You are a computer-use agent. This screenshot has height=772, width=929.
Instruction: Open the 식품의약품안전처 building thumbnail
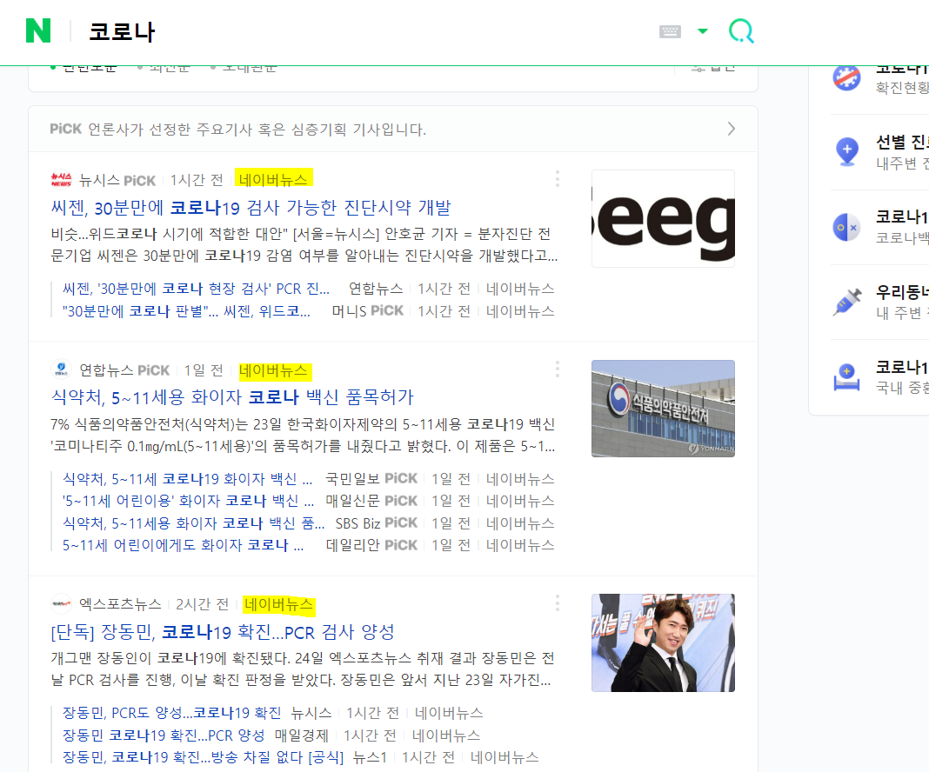pyautogui.click(x=663, y=409)
